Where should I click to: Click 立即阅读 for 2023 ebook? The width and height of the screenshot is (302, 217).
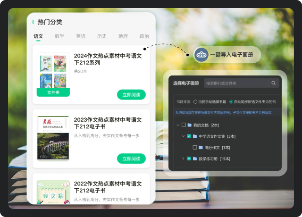click(131, 159)
